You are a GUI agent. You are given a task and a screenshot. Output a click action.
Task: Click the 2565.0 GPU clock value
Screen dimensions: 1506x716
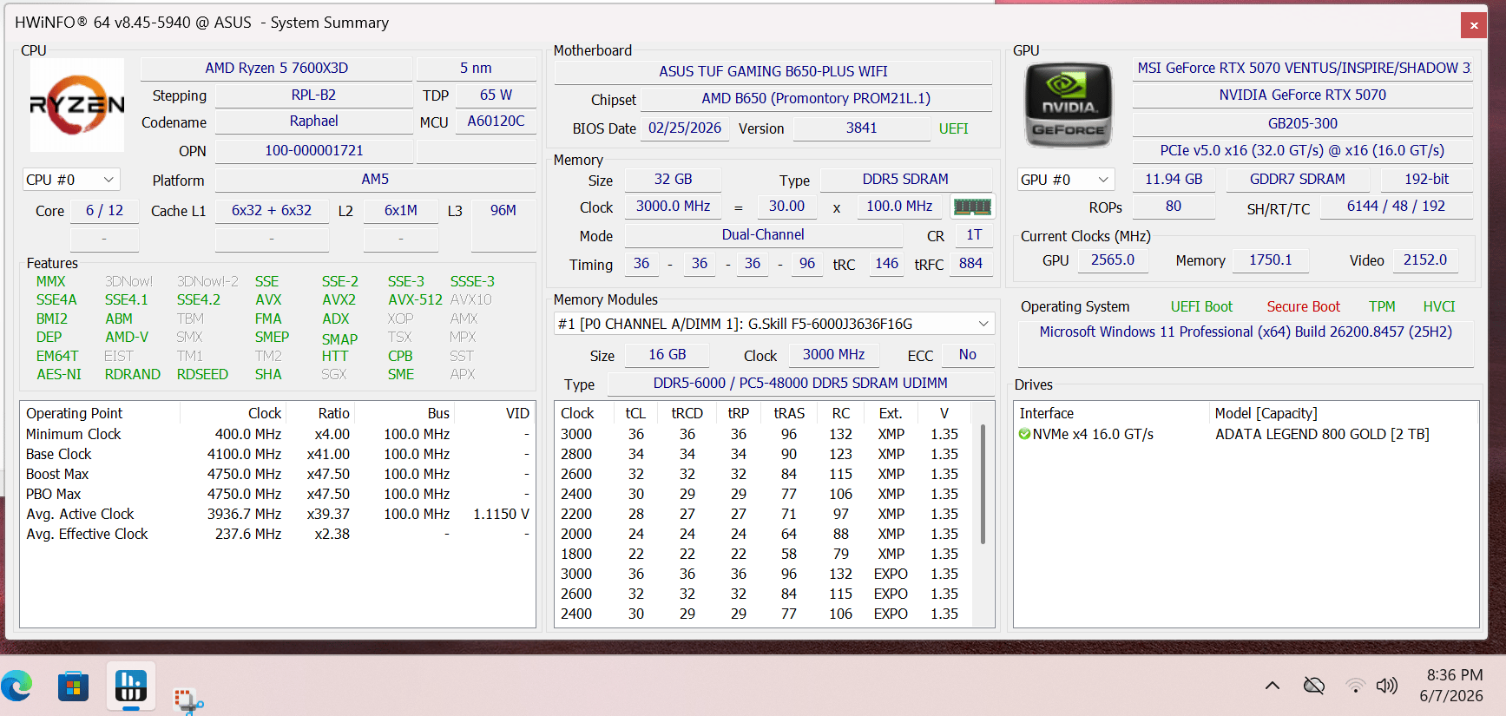[1113, 260]
